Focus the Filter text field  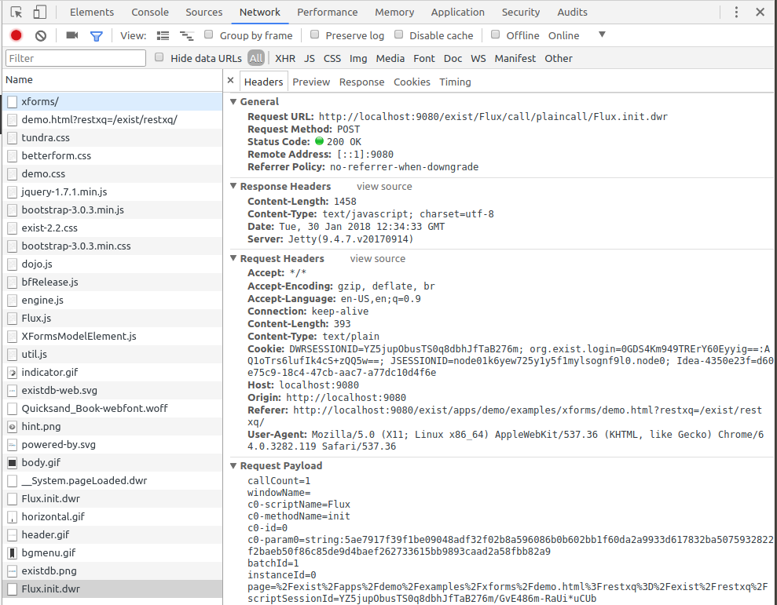[x=76, y=58]
